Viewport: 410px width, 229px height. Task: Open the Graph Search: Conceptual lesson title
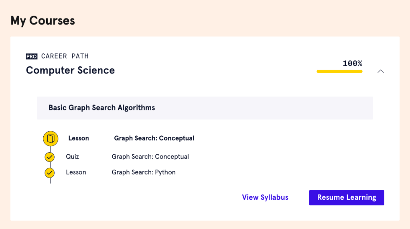tap(154, 138)
